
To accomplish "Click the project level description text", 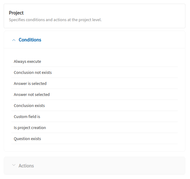I will click(55, 20).
